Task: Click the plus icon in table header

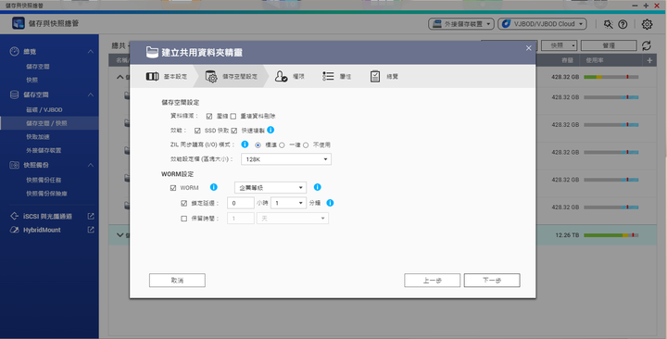Action: coord(649,60)
